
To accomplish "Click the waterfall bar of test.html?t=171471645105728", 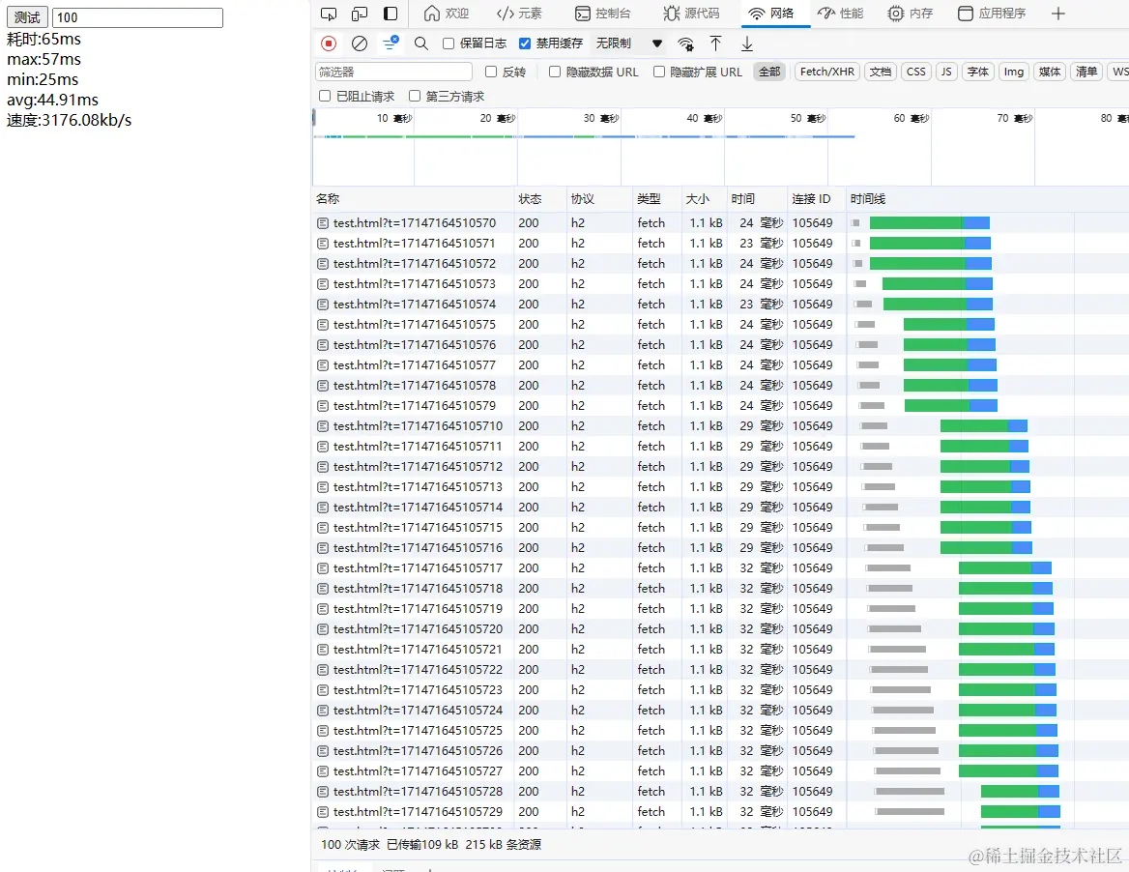I will 1020,792.
